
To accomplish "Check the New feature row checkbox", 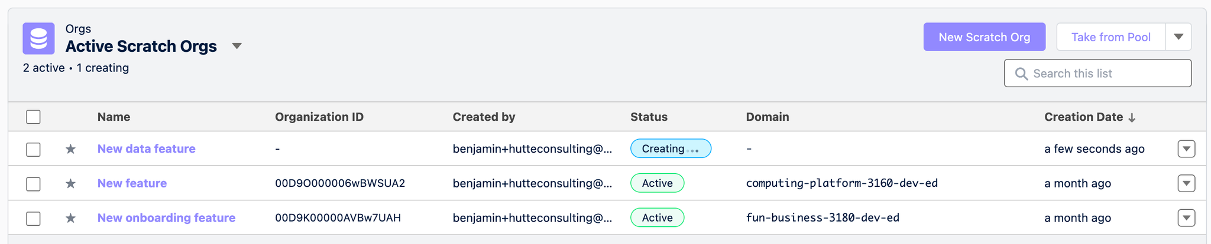I will tap(34, 183).
